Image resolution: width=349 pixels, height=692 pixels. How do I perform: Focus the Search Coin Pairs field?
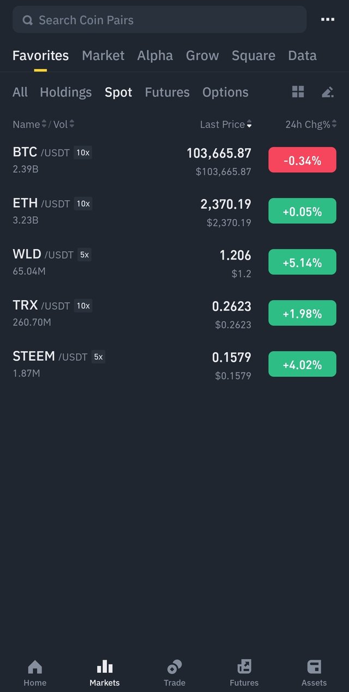[x=159, y=20]
